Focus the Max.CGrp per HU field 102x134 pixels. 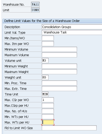coord(48,105)
